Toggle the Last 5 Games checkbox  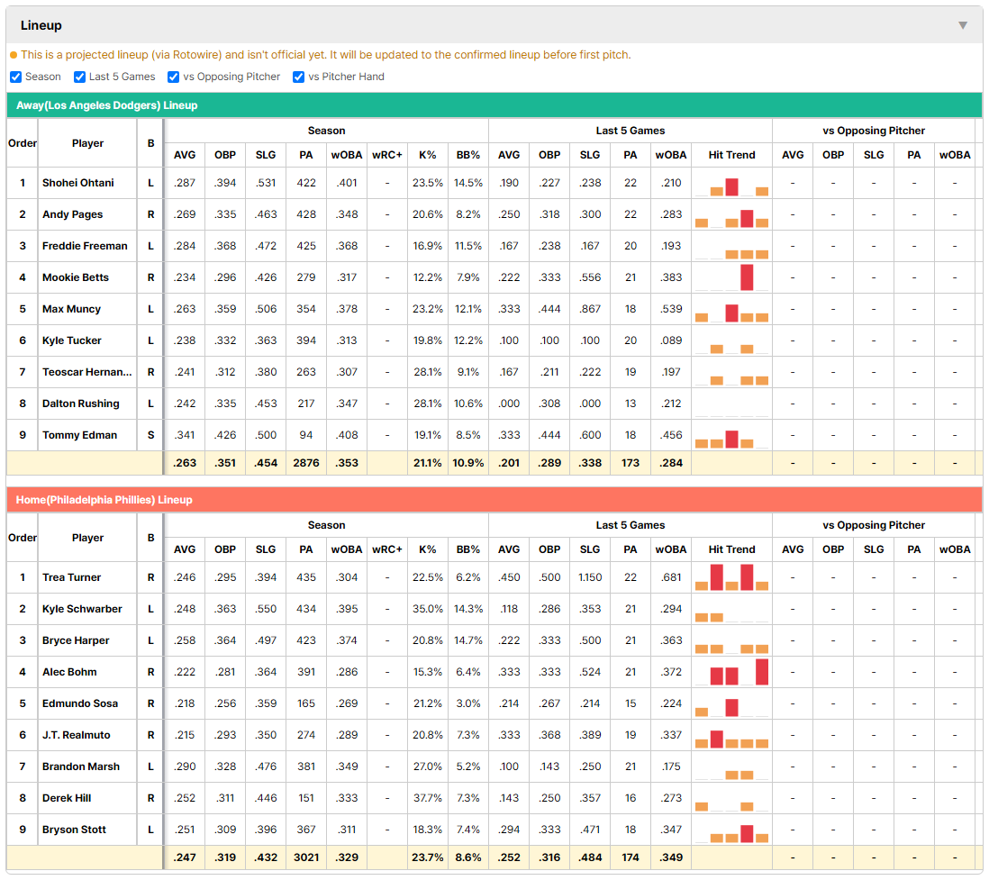(79, 77)
